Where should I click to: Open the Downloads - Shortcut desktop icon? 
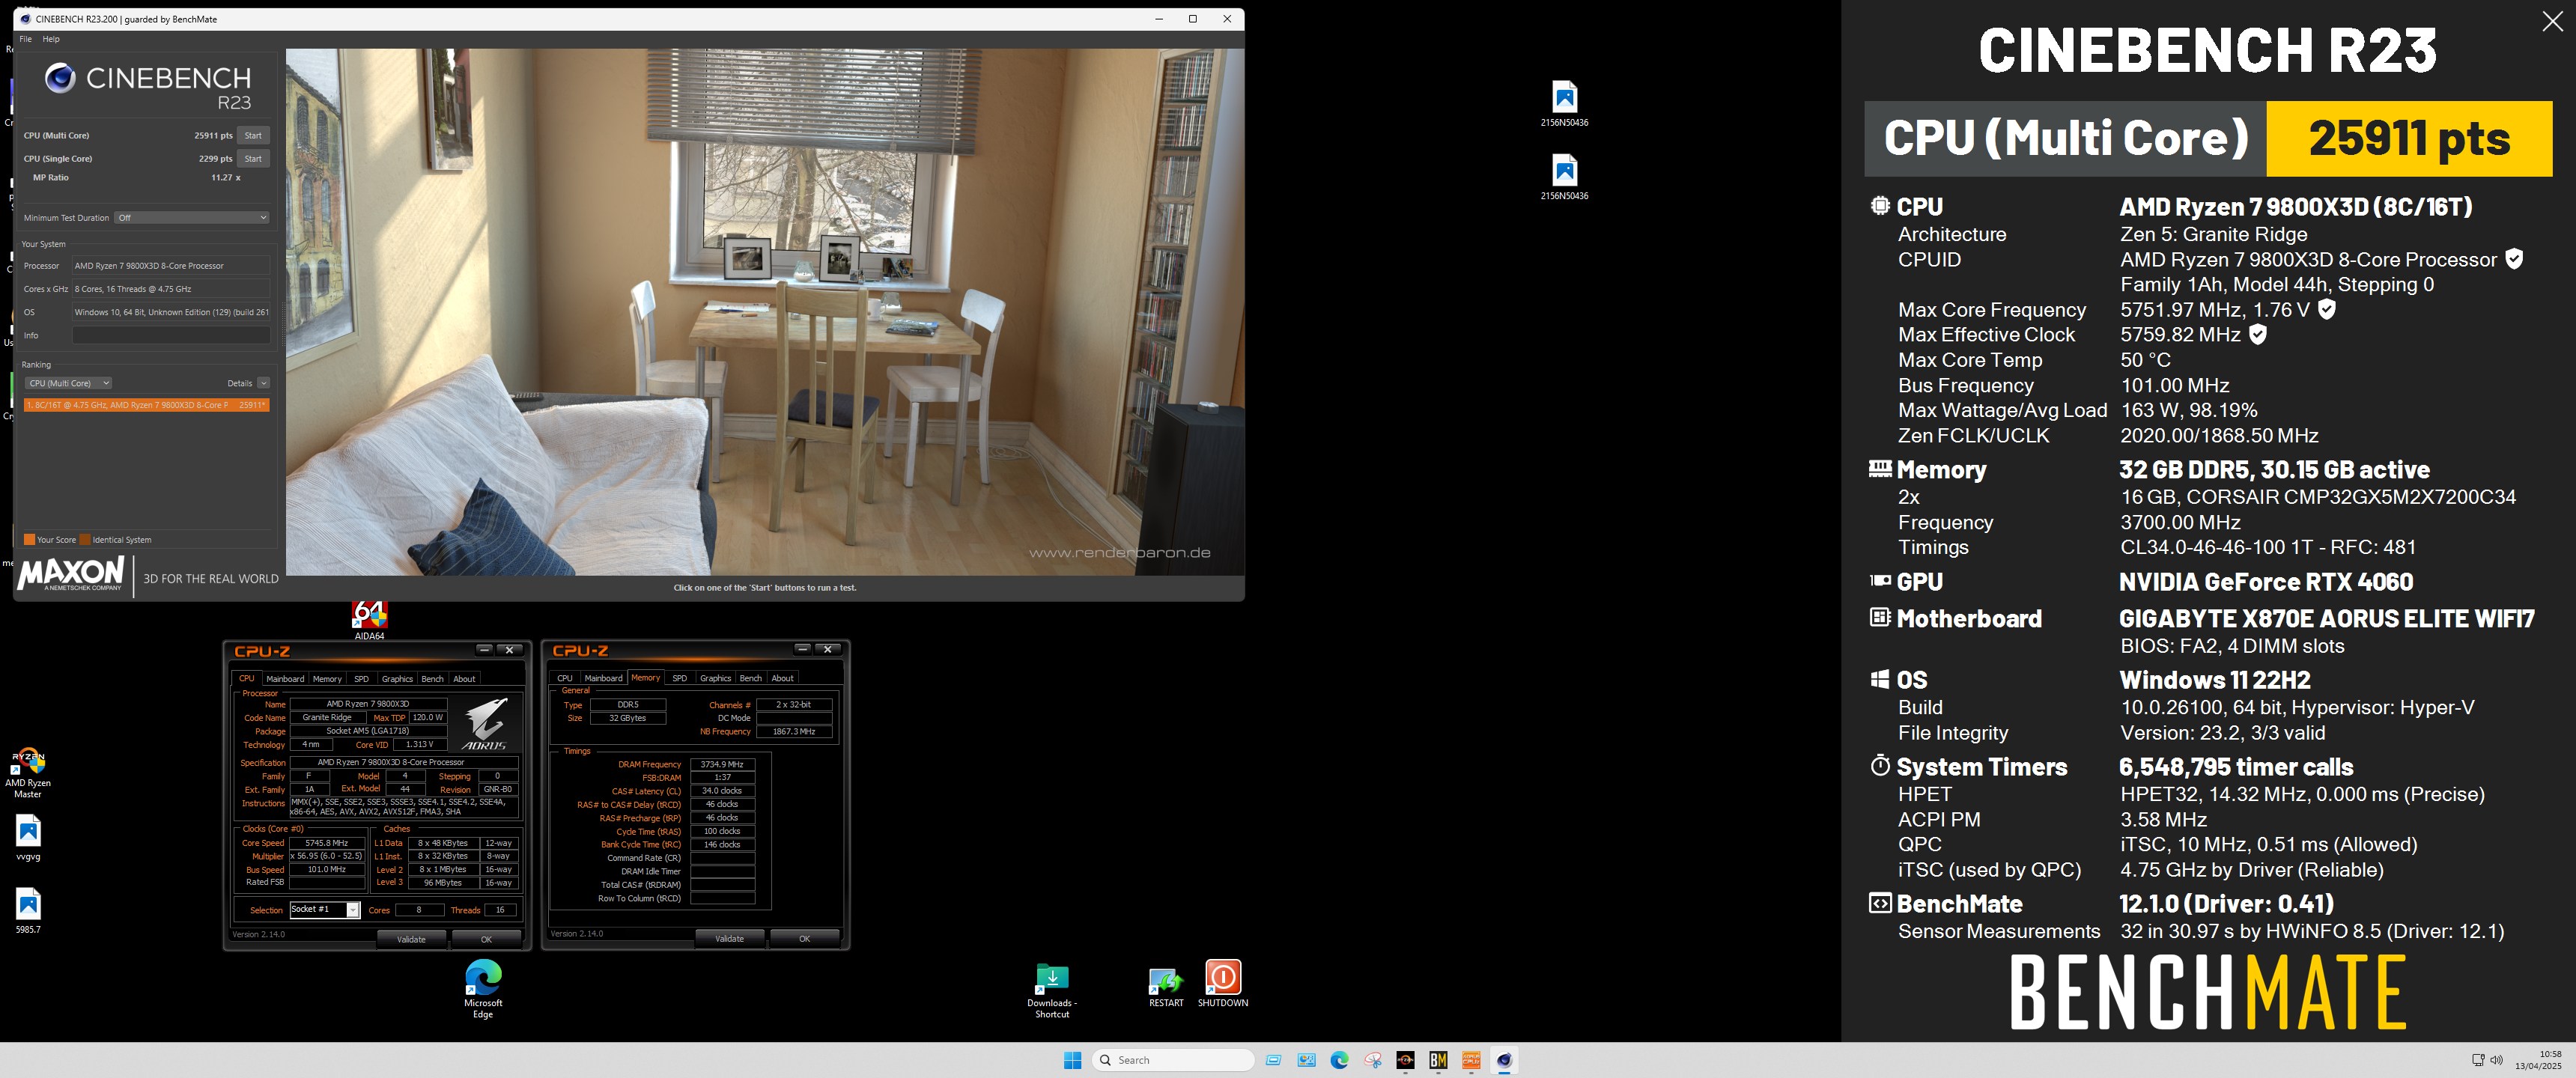coord(1052,991)
